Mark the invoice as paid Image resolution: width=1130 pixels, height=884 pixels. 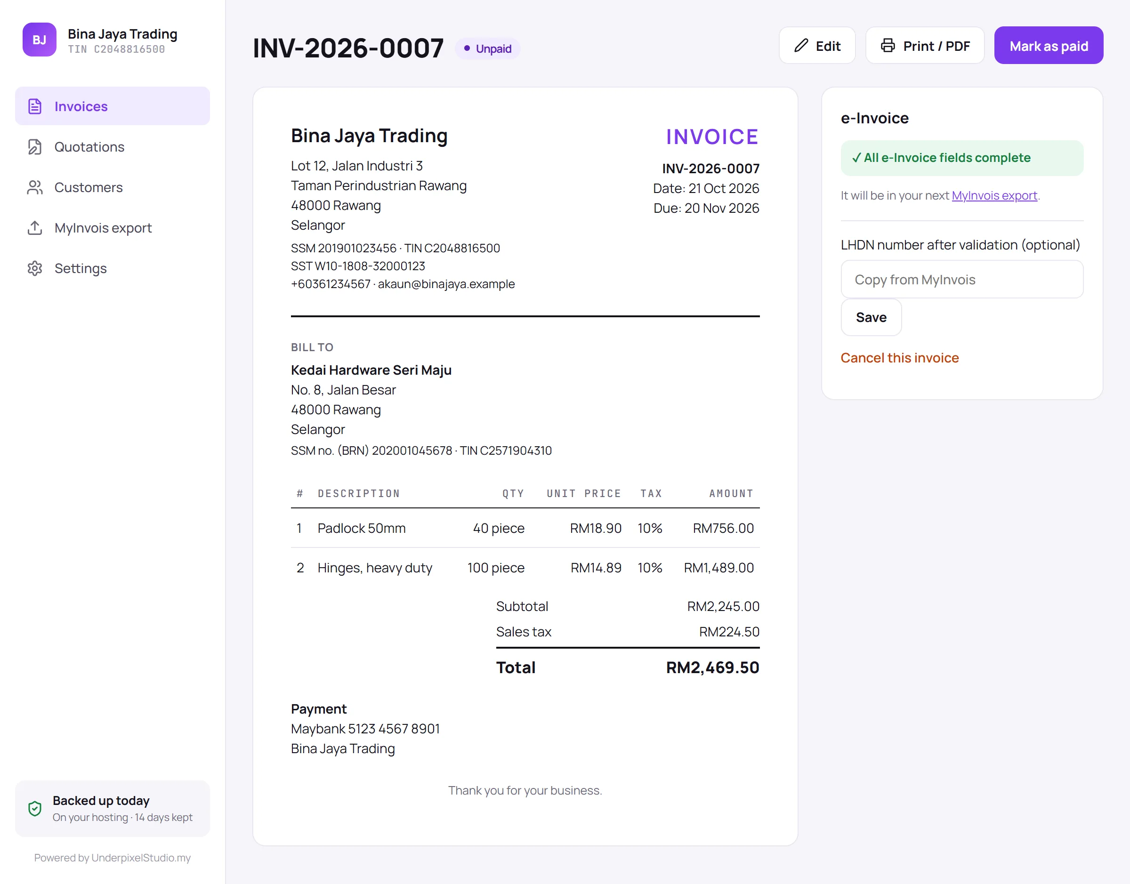point(1048,46)
